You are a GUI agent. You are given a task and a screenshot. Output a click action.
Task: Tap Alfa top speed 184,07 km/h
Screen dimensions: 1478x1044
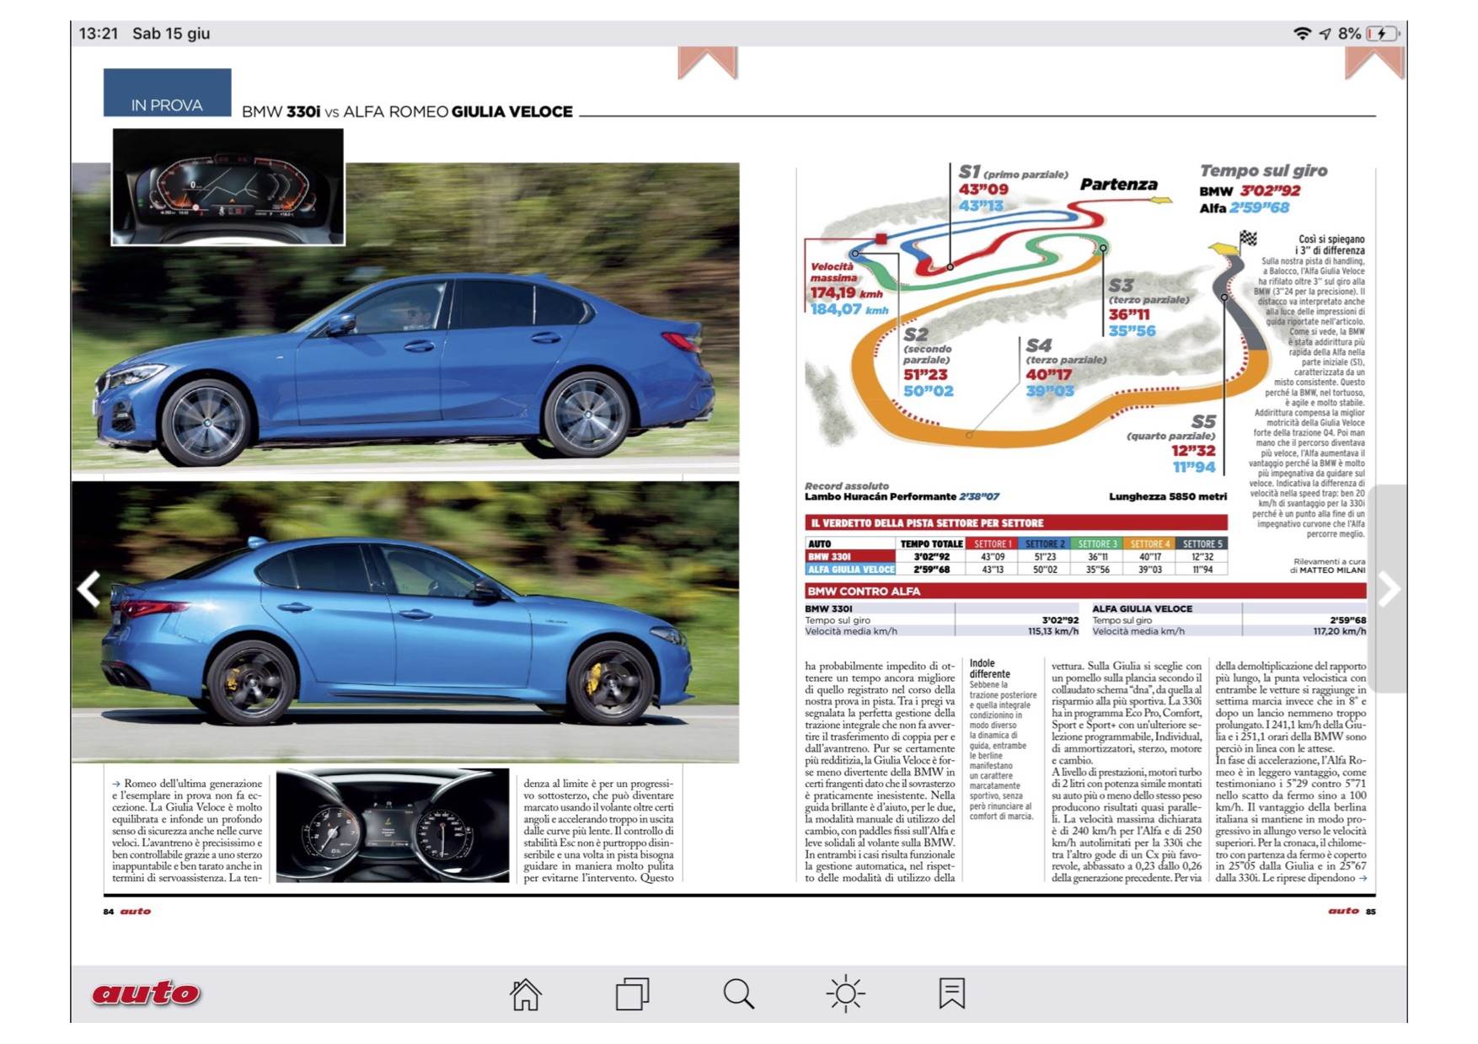(849, 309)
